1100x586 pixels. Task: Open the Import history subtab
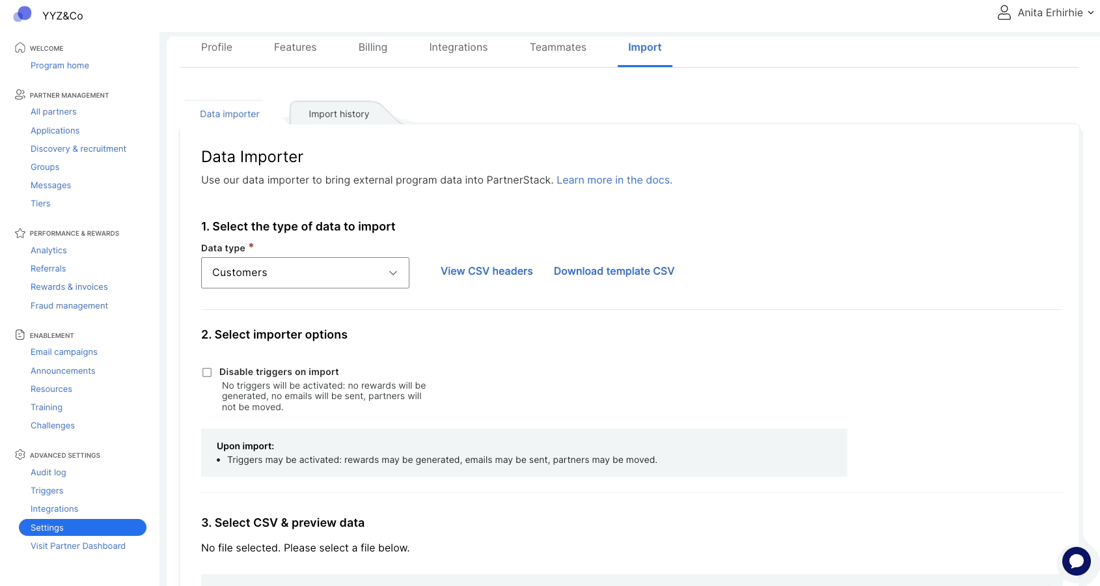click(x=339, y=114)
